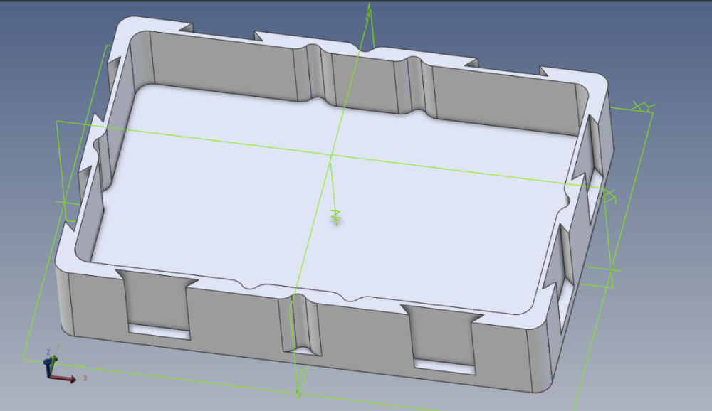Select the green Z origin label above the tray floor
Image resolution: width=712 pixels, height=411 pixels.
pos(336,218)
